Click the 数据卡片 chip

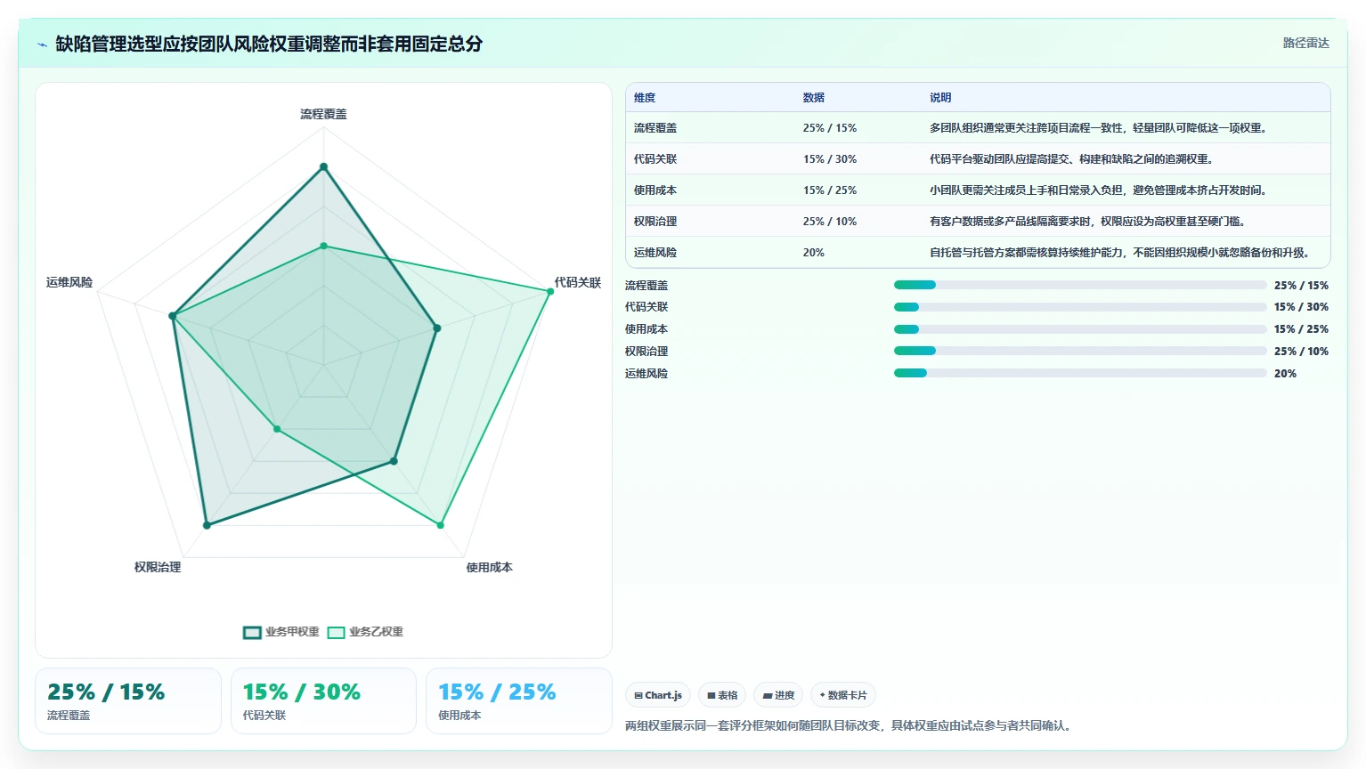843,695
